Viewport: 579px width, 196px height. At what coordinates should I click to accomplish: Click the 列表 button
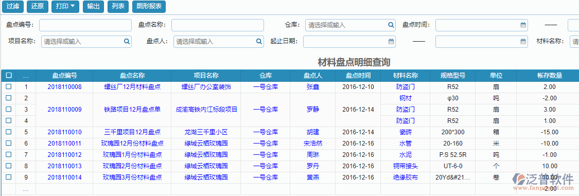click(x=118, y=6)
